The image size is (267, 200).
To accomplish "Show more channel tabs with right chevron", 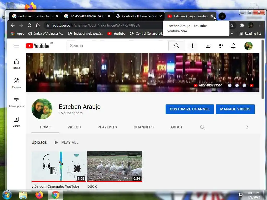I will click(x=247, y=127).
